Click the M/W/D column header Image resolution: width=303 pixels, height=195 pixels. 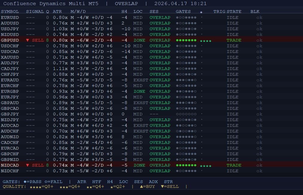78,12
